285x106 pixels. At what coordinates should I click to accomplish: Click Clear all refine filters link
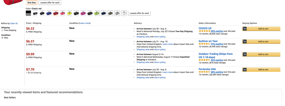click(14, 23)
